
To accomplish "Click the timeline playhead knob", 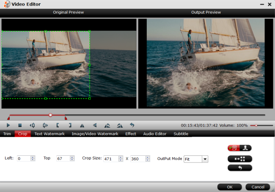I will pyautogui.click(x=50, y=115).
